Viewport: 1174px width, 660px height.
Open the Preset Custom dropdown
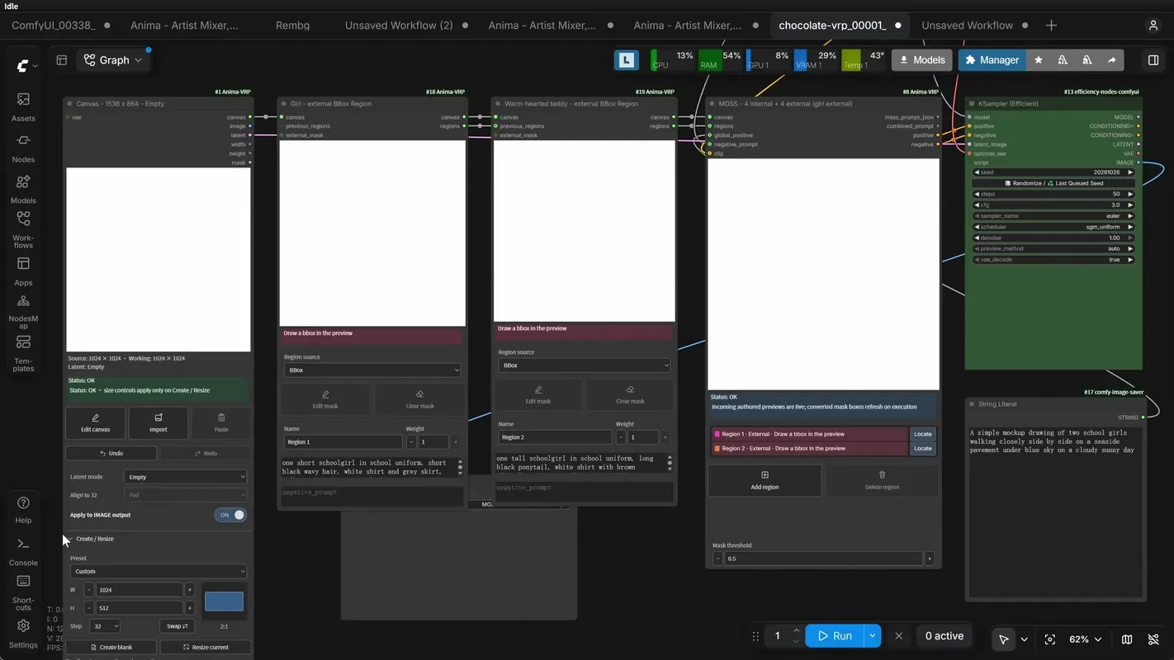(158, 571)
